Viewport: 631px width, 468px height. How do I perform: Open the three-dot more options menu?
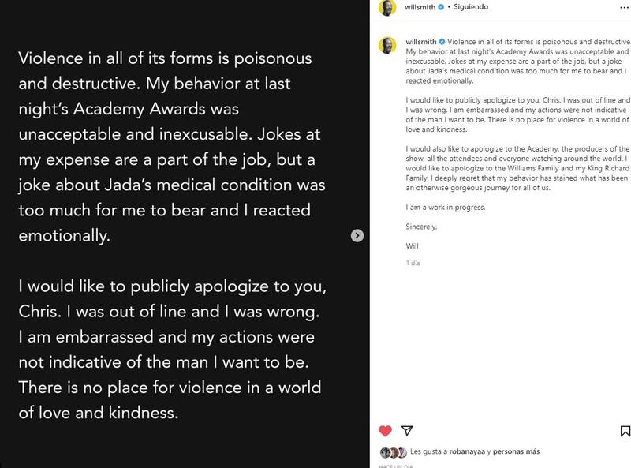pyautogui.click(x=623, y=8)
